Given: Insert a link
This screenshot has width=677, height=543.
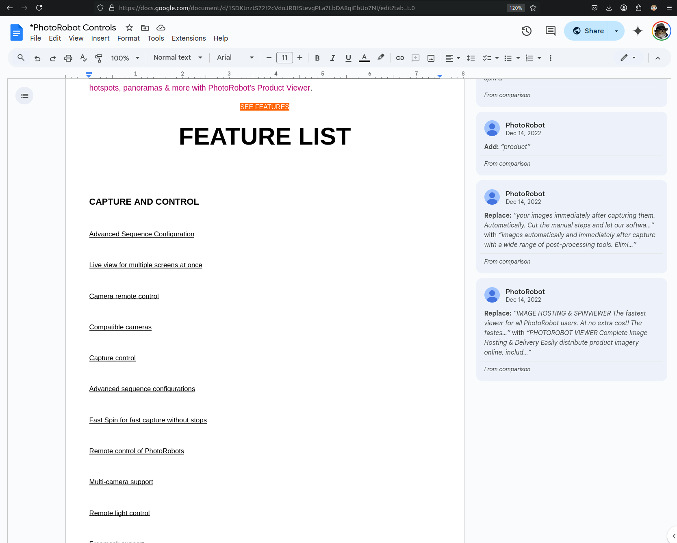Looking at the screenshot, I should tap(400, 58).
